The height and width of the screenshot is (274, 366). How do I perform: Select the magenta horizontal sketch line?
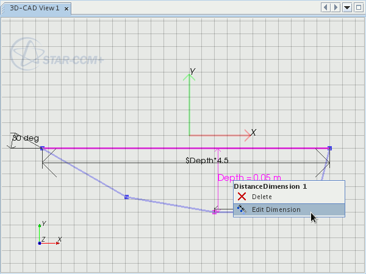tap(186, 148)
